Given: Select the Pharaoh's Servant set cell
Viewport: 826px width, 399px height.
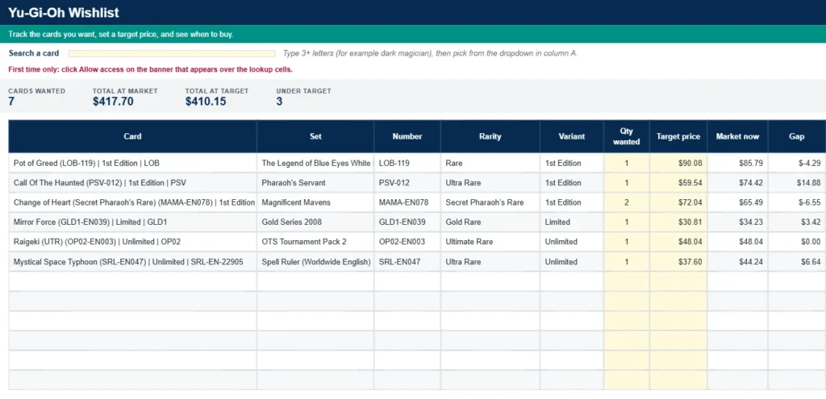Looking at the screenshot, I should pyautogui.click(x=315, y=183).
